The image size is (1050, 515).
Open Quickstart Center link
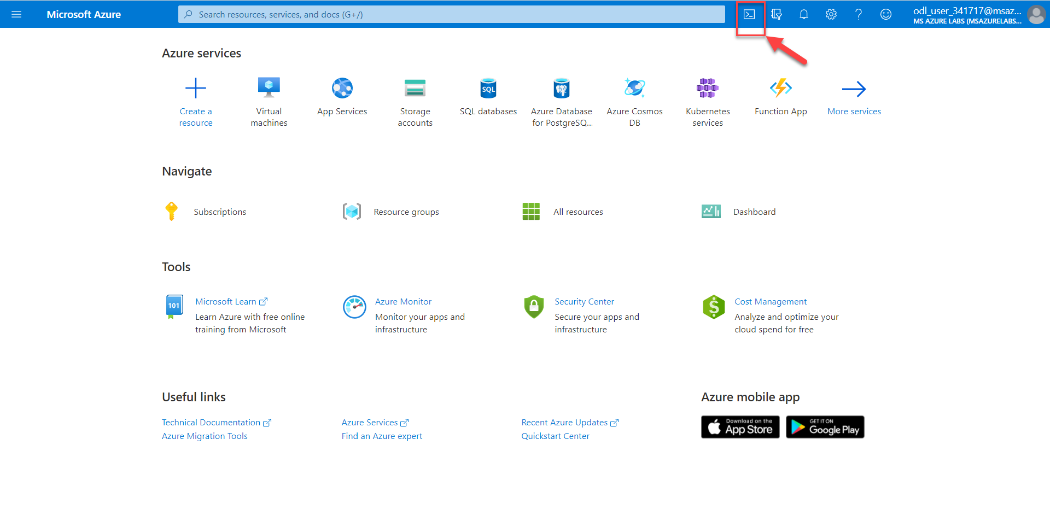coord(555,436)
